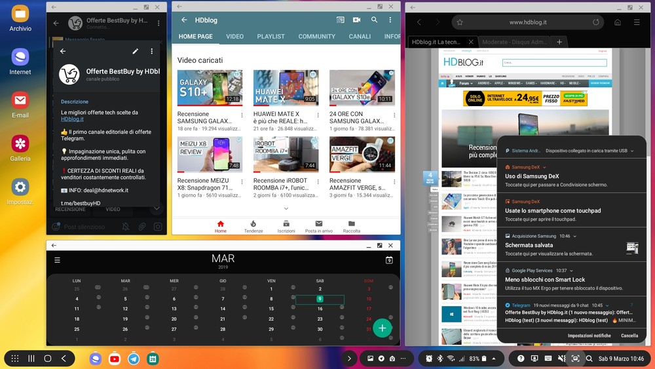Switch to Moderate - Disqus Adm... tab

[515, 42]
